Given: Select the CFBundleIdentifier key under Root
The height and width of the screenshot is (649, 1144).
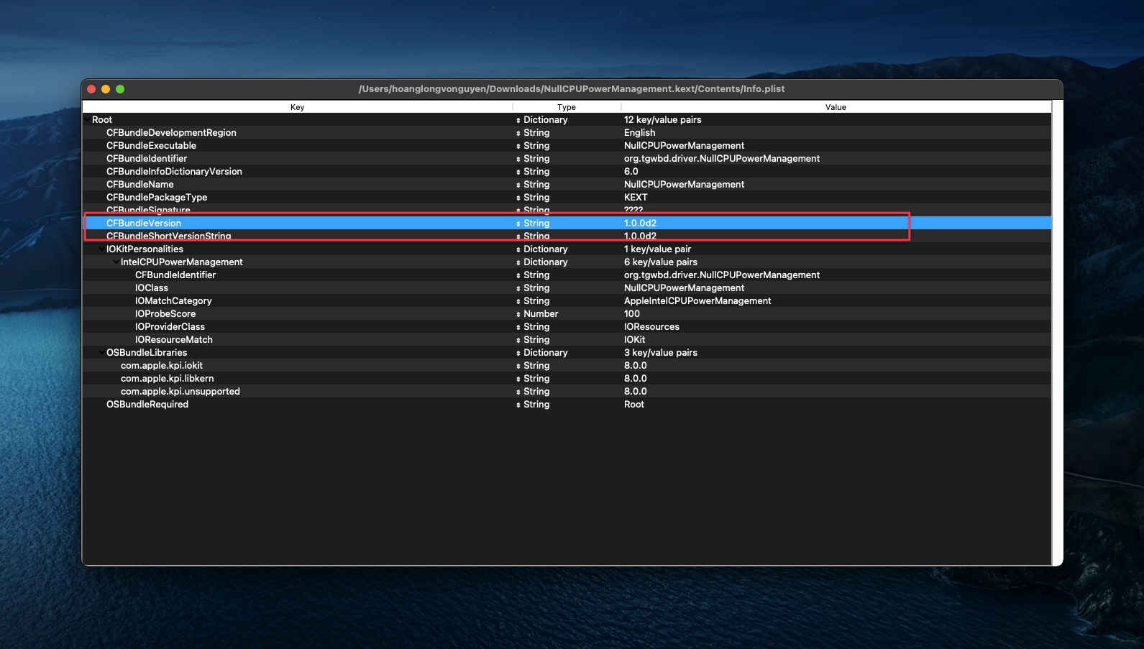Looking at the screenshot, I should click(x=147, y=159).
